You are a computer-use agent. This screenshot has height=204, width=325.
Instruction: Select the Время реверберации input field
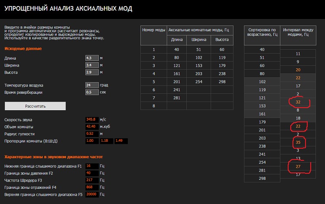point(92,92)
